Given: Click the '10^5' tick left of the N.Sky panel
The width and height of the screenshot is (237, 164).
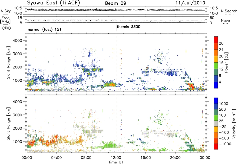Looking at the screenshot, I should point(18,8).
